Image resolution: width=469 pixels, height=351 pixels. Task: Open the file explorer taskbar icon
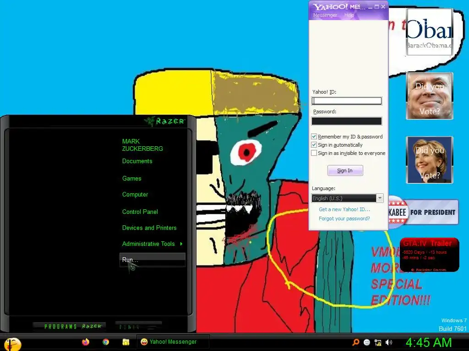pyautogui.click(x=126, y=342)
